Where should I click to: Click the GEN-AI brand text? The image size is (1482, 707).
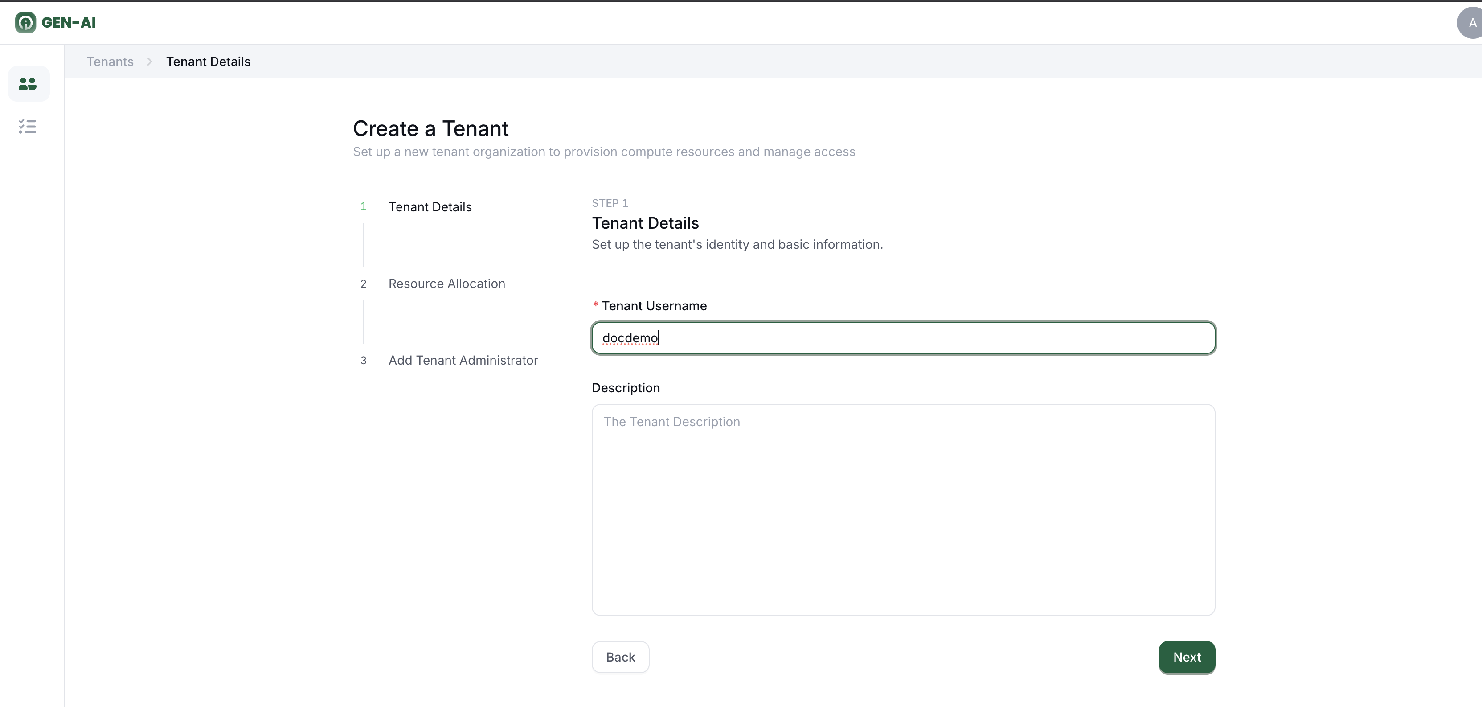pyautogui.click(x=69, y=22)
